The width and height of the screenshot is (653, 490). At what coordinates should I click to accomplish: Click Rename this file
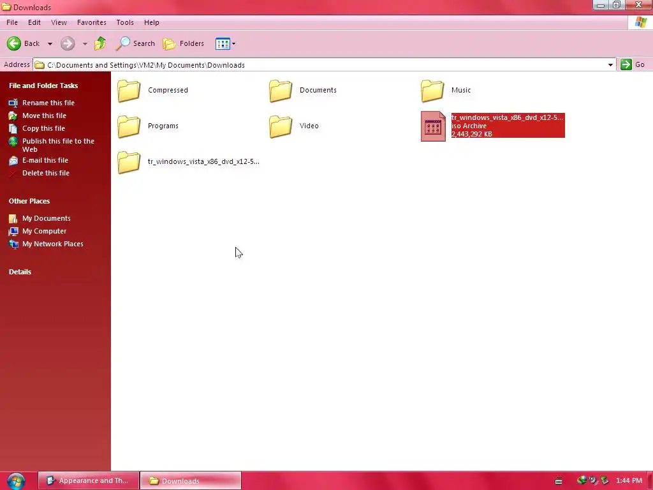48,103
